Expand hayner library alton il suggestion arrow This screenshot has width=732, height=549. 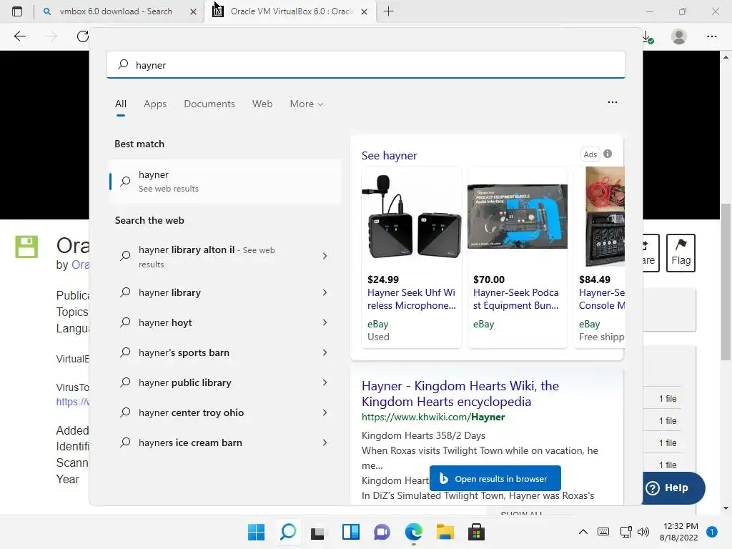[325, 256]
